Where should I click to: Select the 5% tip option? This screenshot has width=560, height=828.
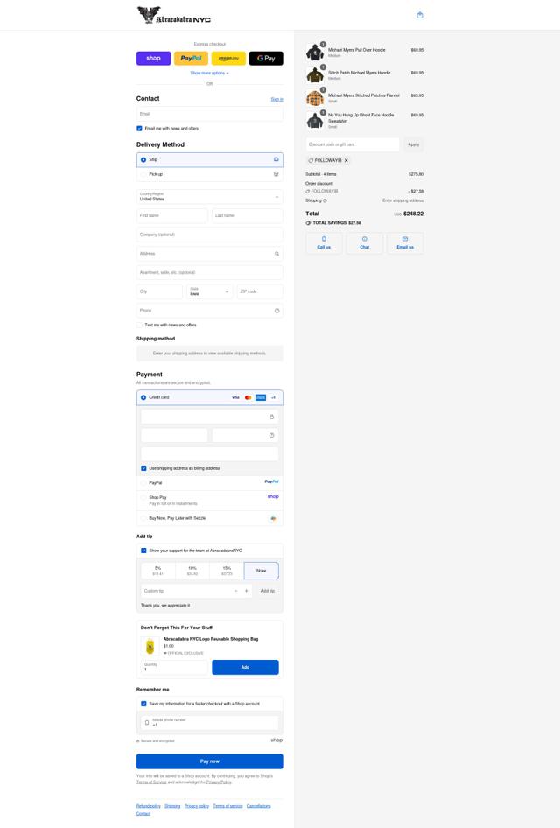(157, 571)
